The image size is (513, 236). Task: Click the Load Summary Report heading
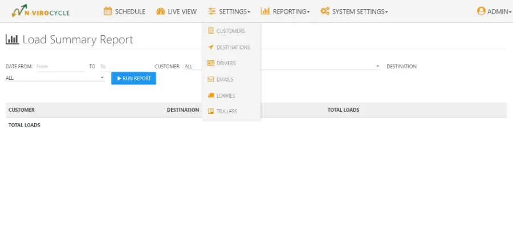[78, 39]
